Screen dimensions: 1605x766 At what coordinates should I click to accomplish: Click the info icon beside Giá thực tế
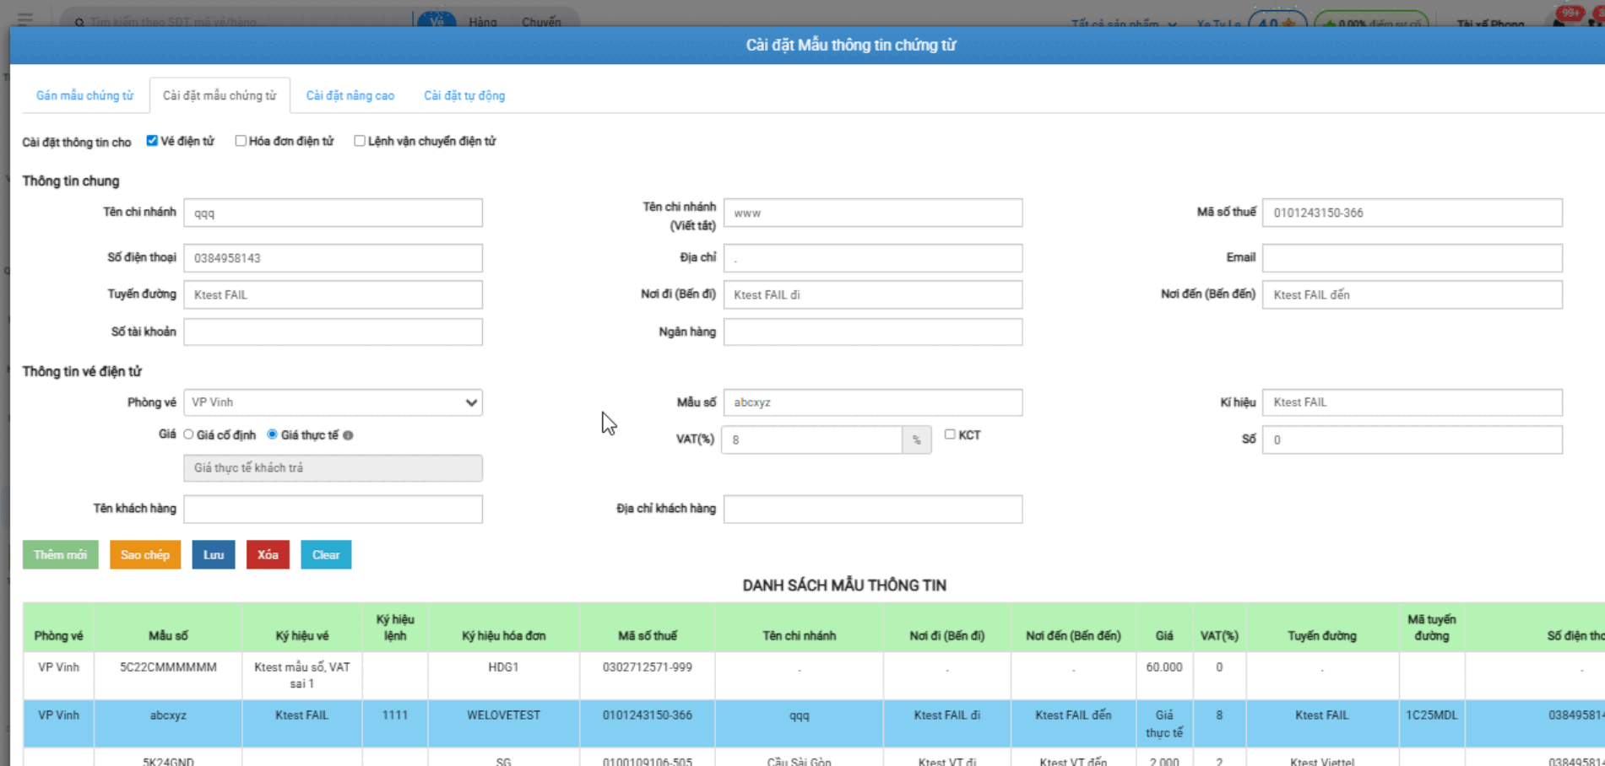pyautogui.click(x=348, y=435)
